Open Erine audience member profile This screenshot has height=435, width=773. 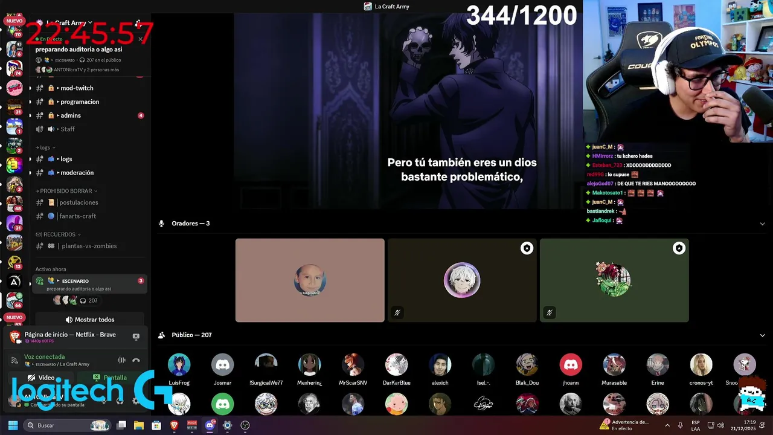point(657,369)
